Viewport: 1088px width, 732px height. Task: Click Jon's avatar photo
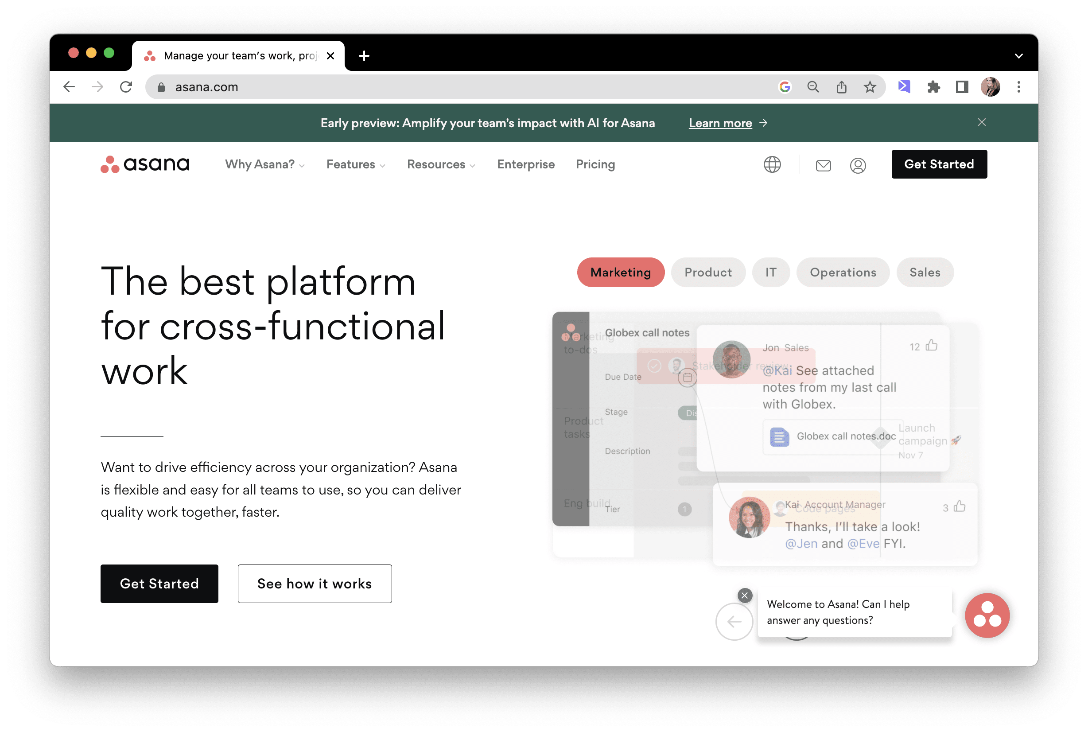click(731, 359)
